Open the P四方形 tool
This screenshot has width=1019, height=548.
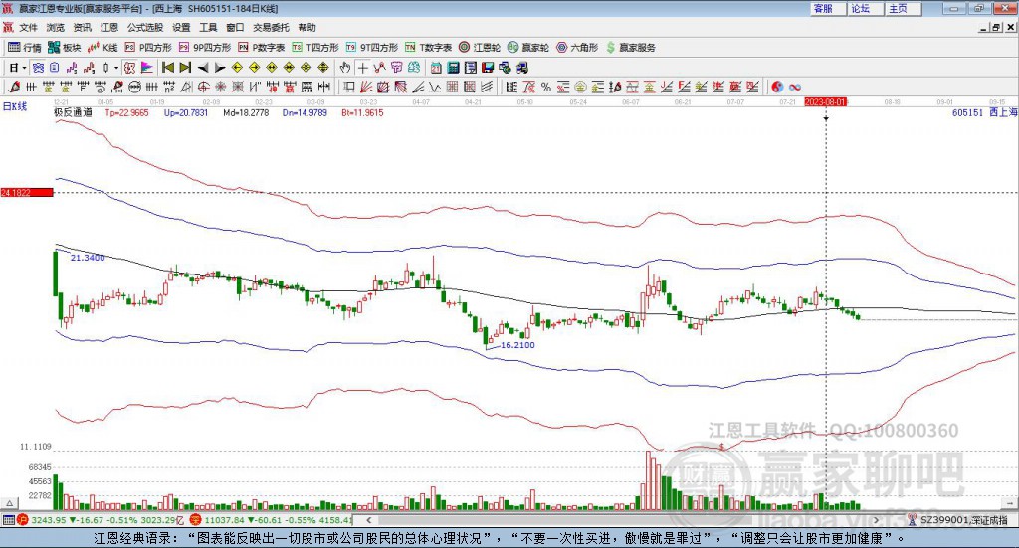click(147, 48)
